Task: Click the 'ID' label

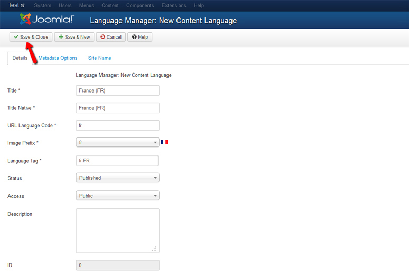Action: click(10, 265)
